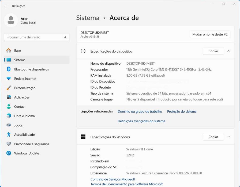Screen dimensions: 240x187
Task: Select Sistema in the sidebar
Action: tap(20, 60)
